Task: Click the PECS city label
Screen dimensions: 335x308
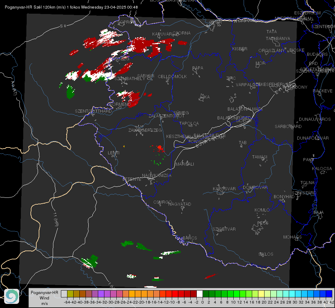Action: [262, 223]
